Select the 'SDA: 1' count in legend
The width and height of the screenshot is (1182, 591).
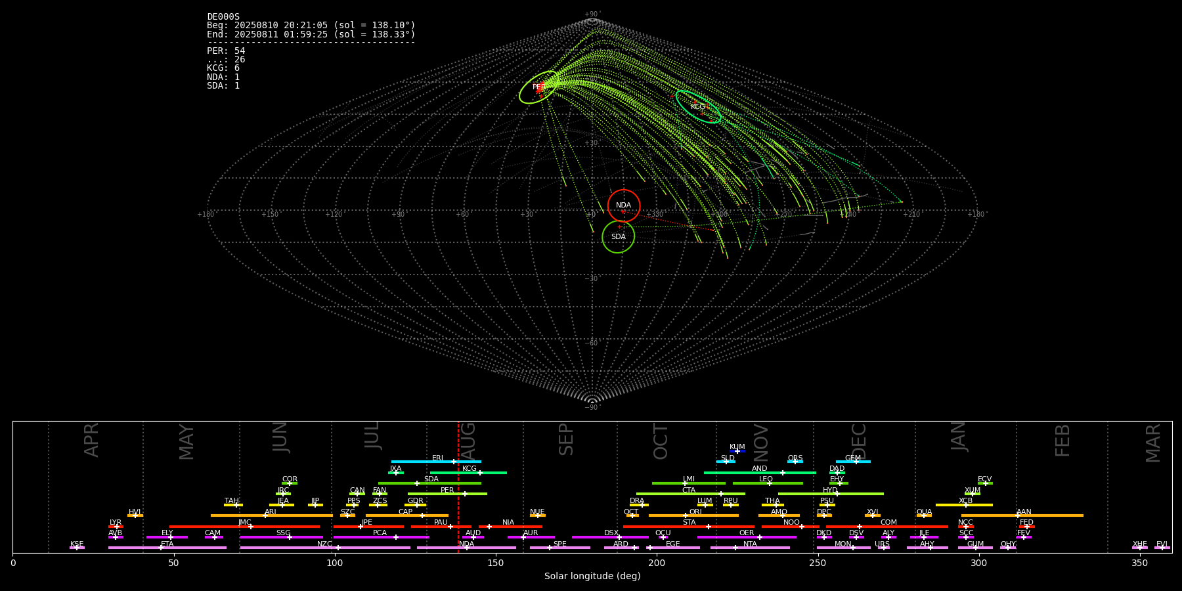pyautogui.click(x=223, y=86)
